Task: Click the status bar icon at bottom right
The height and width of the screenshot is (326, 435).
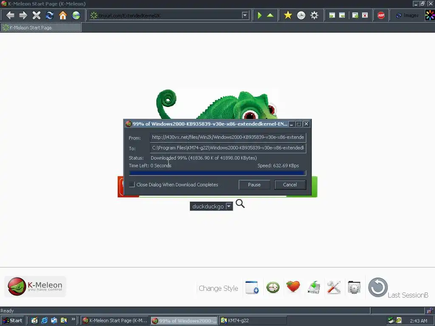Action: click(x=430, y=310)
